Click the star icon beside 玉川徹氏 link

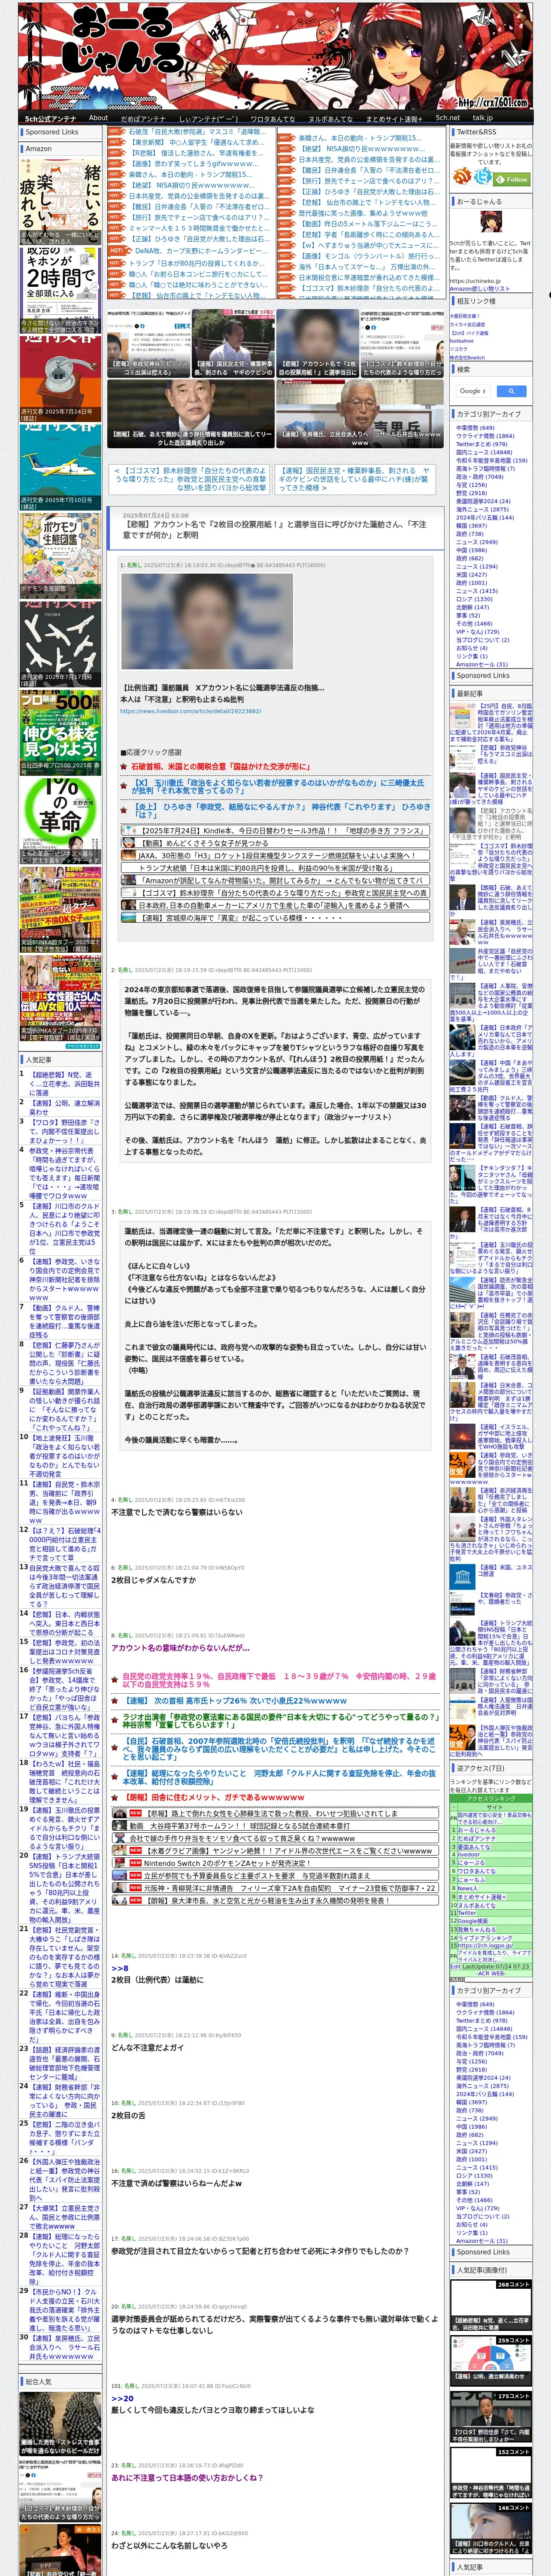[125, 786]
